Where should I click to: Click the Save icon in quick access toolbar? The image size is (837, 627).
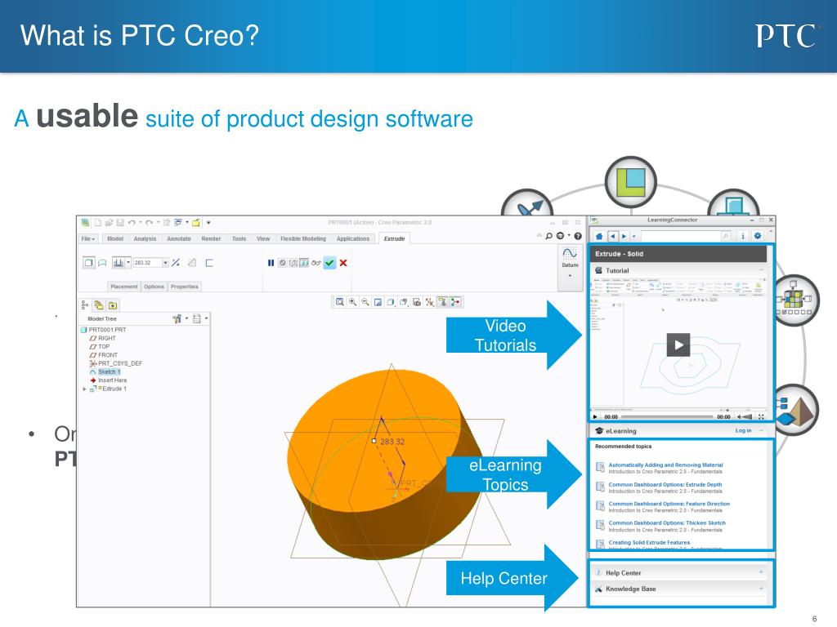click(x=120, y=222)
